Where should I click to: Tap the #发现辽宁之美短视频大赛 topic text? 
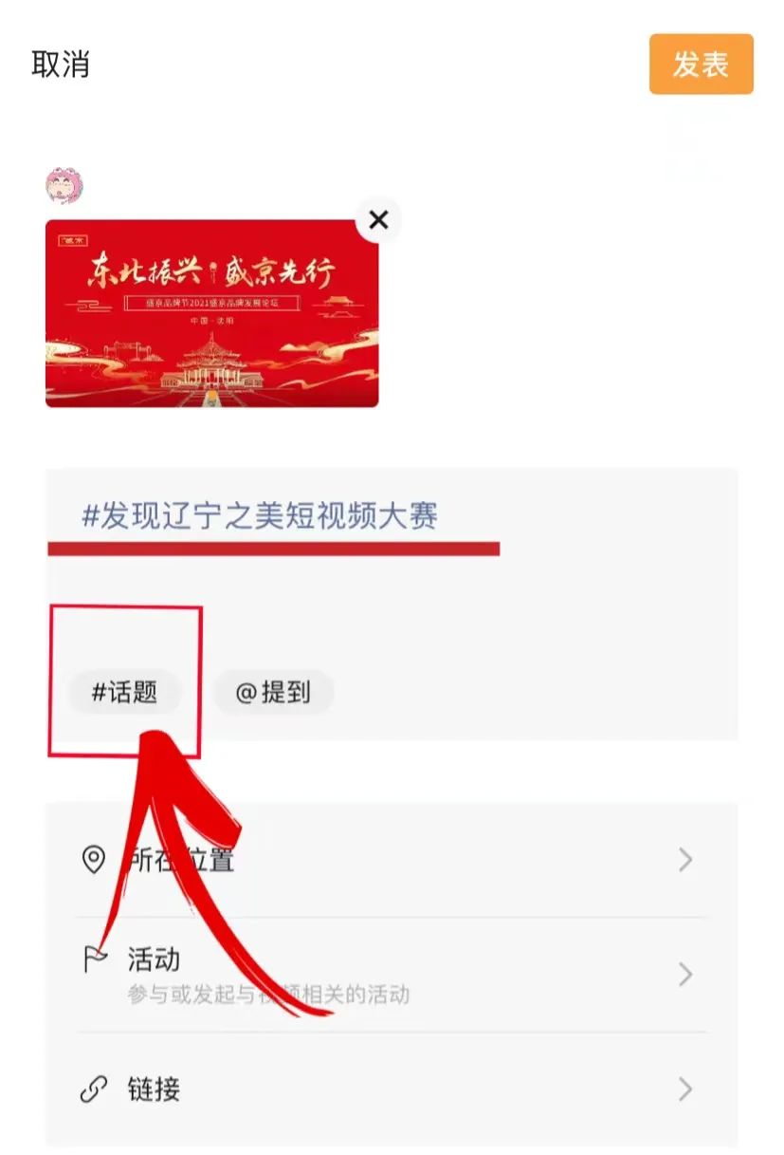pyautogui.click(x=260, y=516)
